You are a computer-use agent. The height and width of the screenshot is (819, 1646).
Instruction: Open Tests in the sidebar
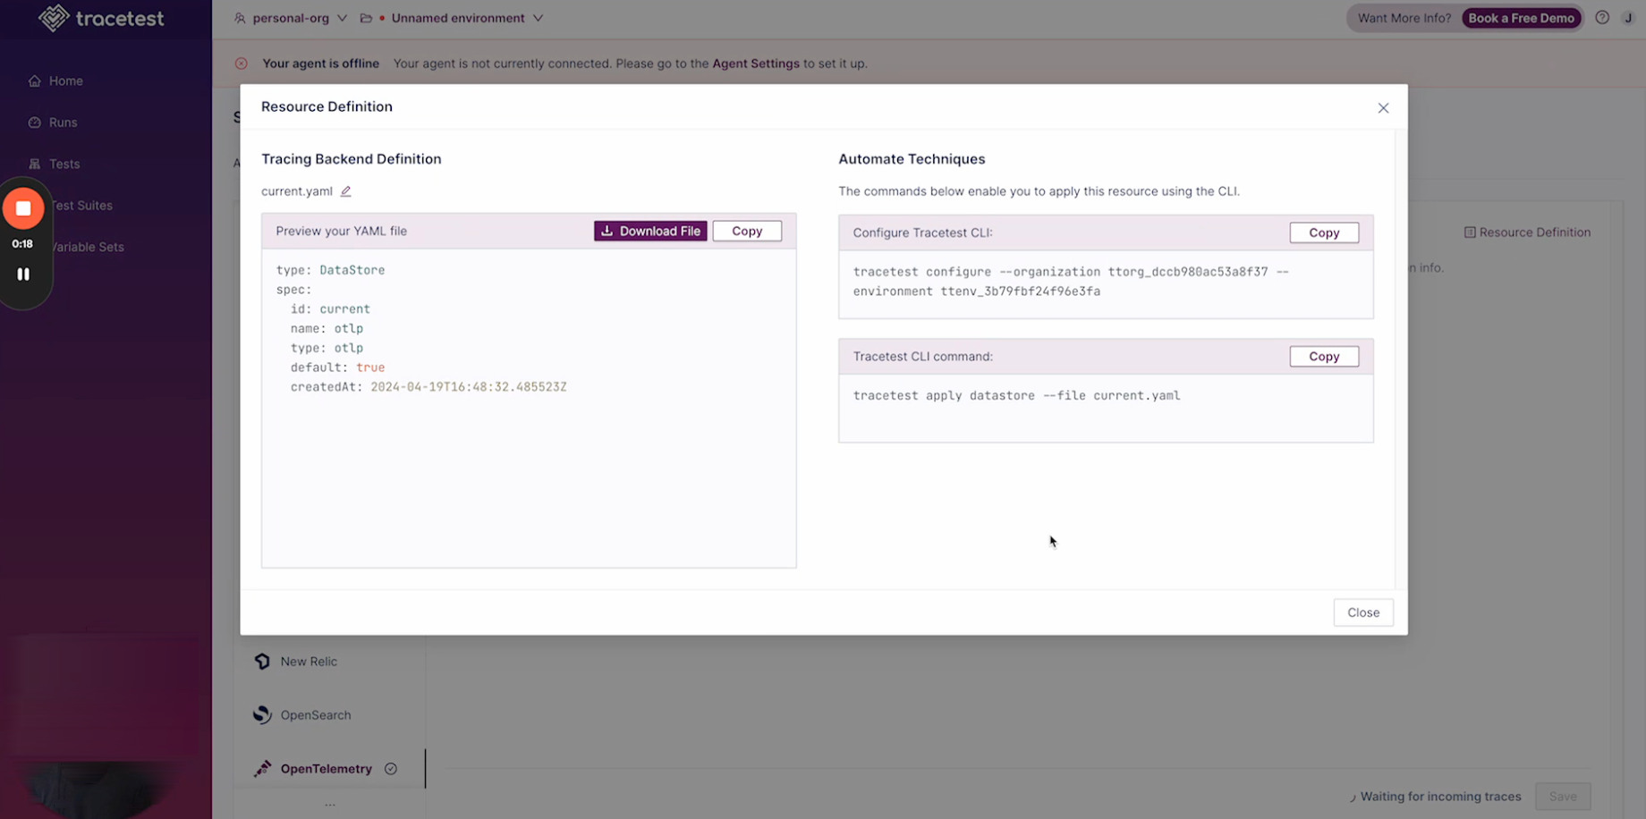(54, 164)
